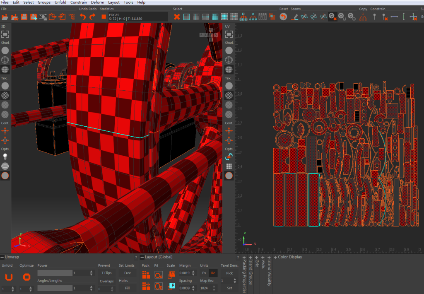424x294 pixels.
Task: Save the file with the floppy icon
Action: point(24,17)
